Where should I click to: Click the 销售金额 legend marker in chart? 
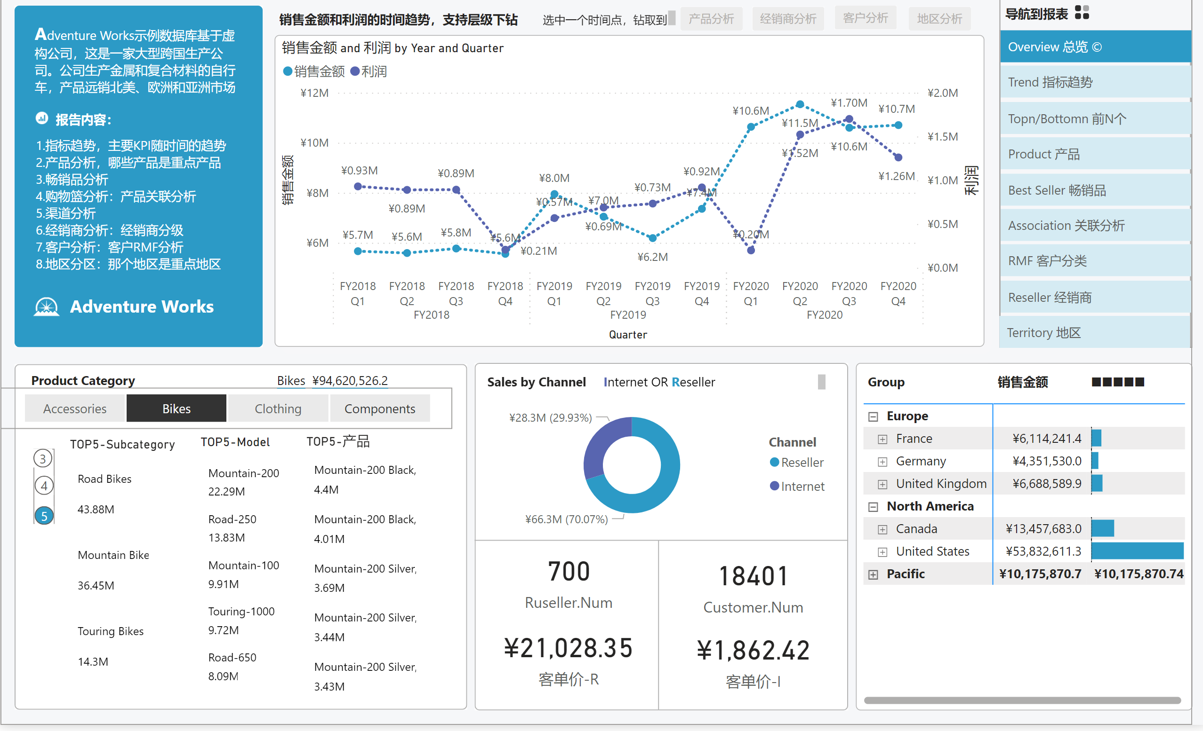(288, 71)
